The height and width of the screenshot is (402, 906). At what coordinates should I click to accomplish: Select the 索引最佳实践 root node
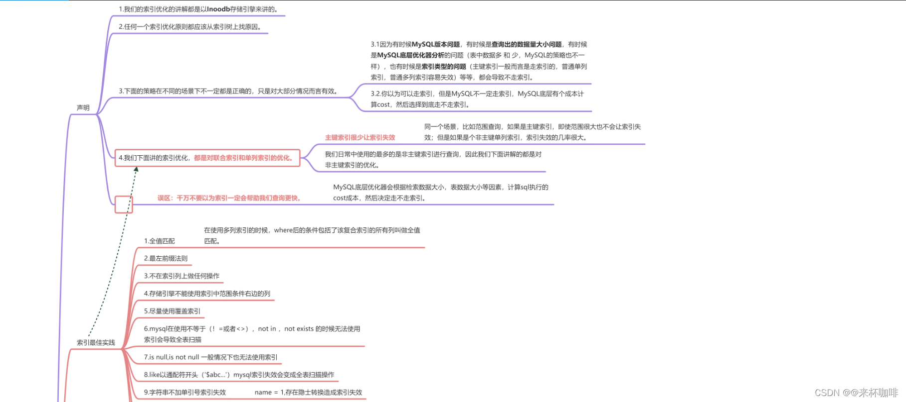coord(96,342)
